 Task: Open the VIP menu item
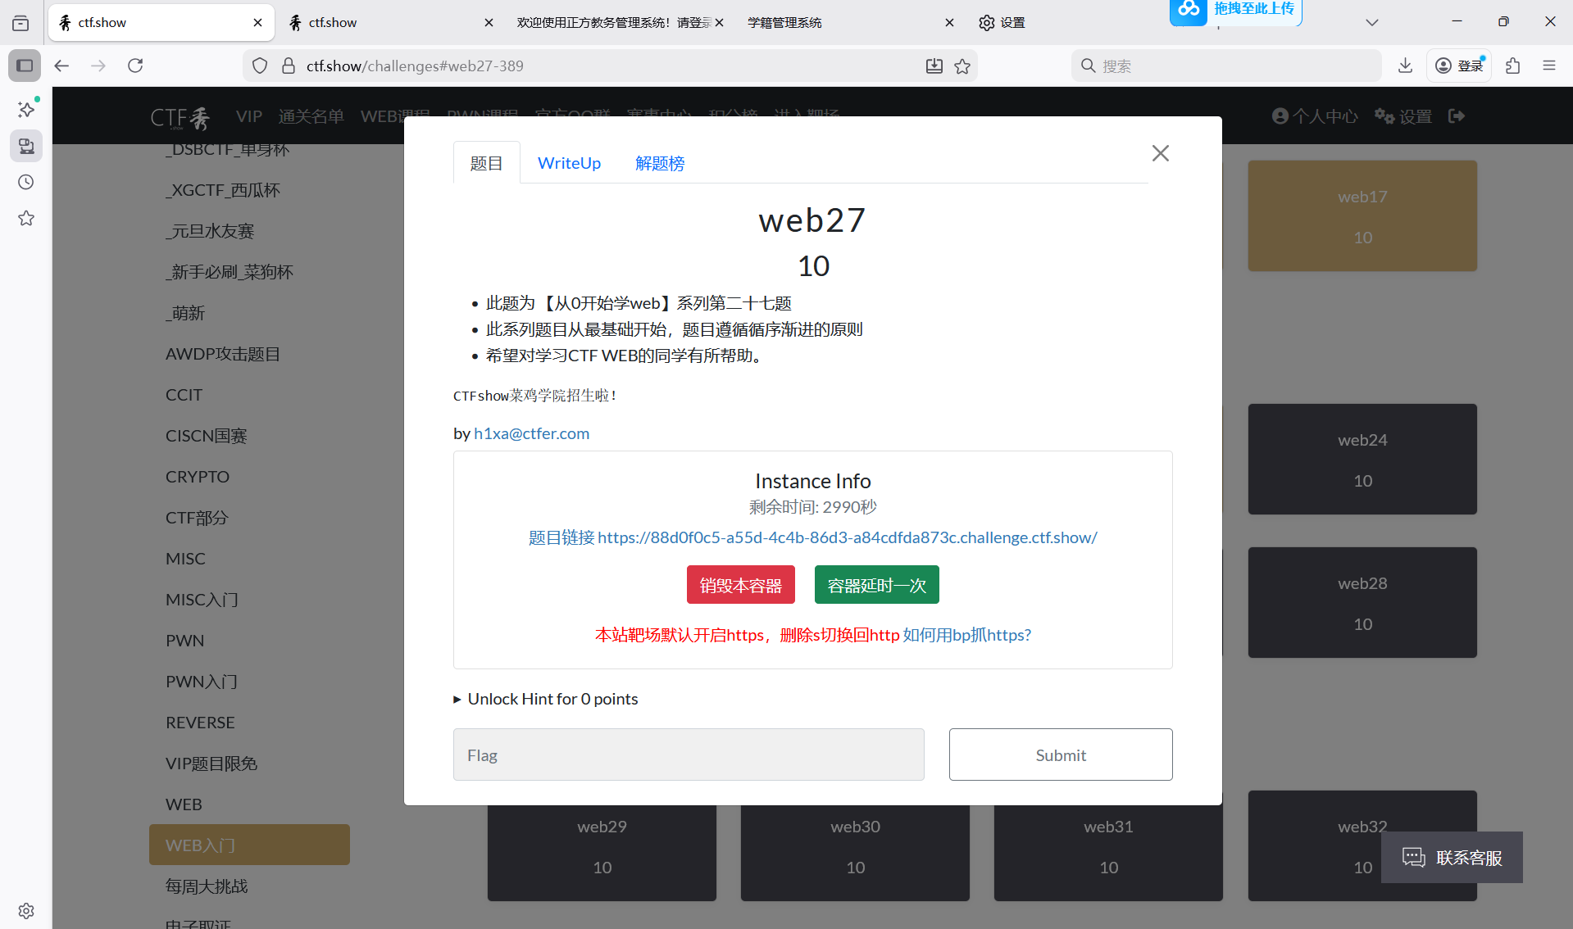pyautogui.click(x=249, y=116)
